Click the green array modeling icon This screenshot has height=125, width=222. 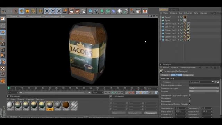(x=108, y=11)
